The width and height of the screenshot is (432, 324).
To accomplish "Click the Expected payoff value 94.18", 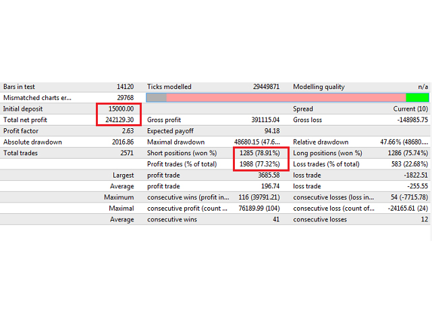I will [x=271, y=131].
